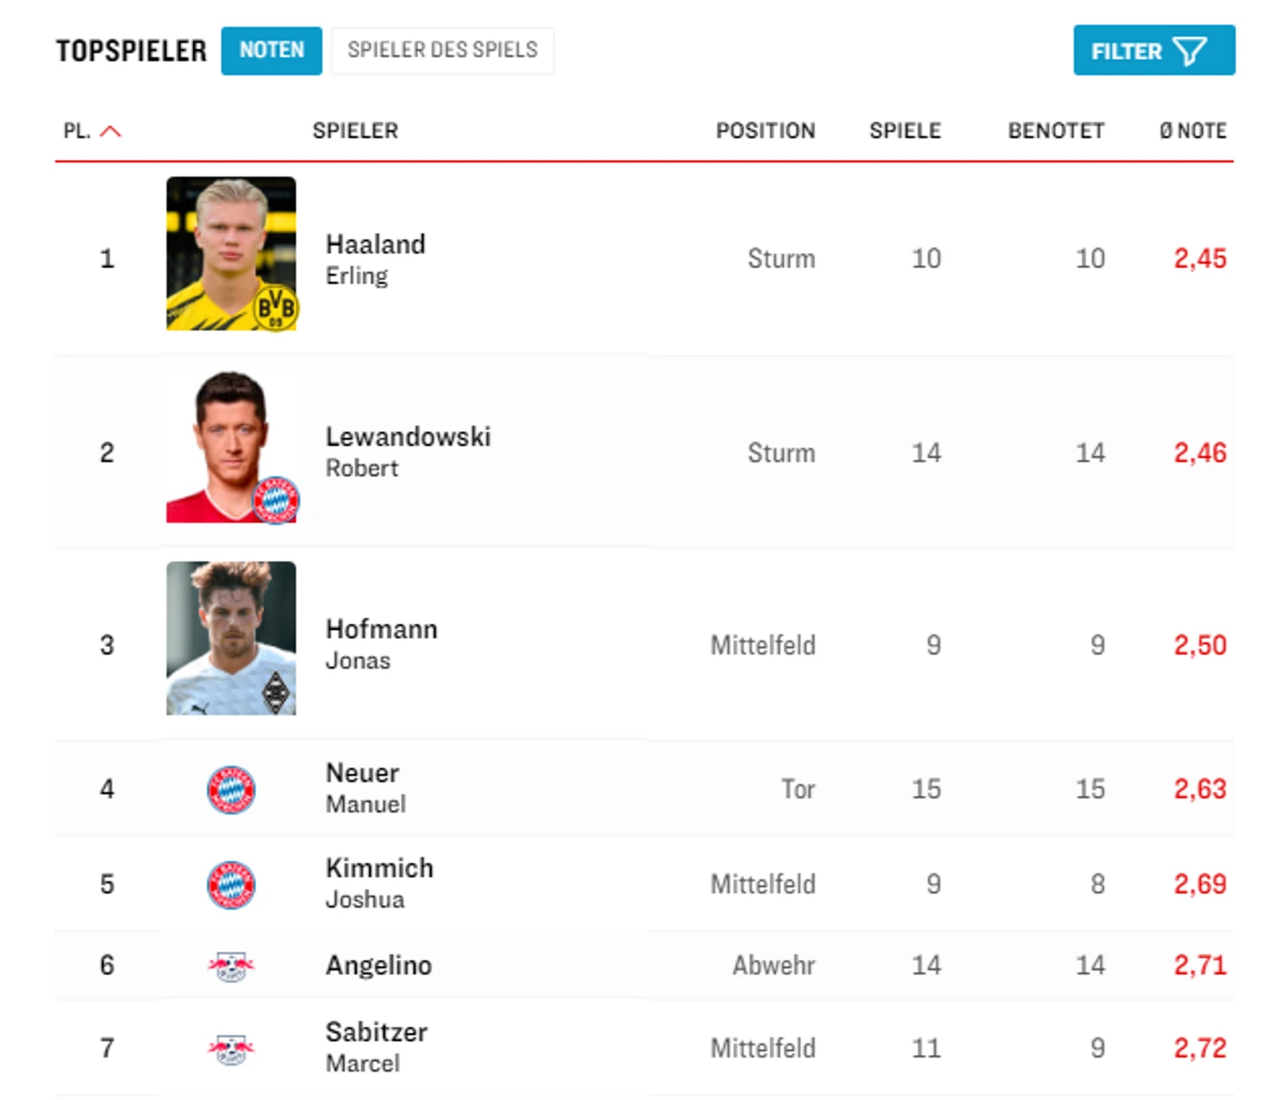Click the BVB badge on Haaland's photo
The width and height of the screenshot is (1288, 1100).
(276, 308)
